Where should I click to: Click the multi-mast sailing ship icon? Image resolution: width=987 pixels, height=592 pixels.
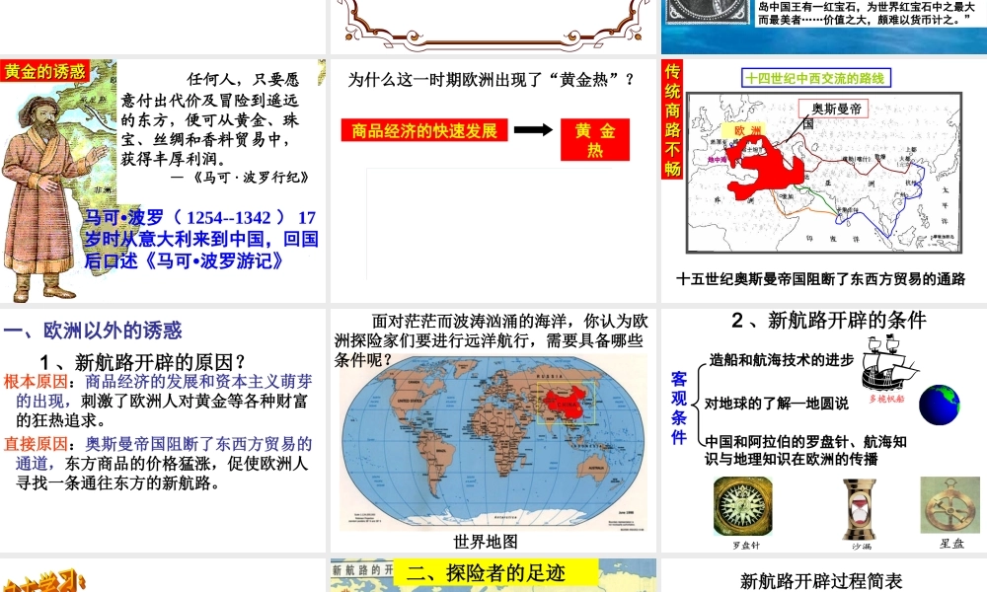tap(889, 363)
